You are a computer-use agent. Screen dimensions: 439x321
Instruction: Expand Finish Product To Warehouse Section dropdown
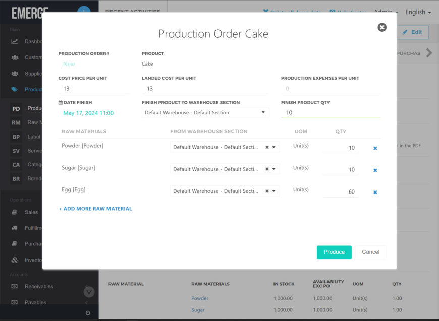263,112
